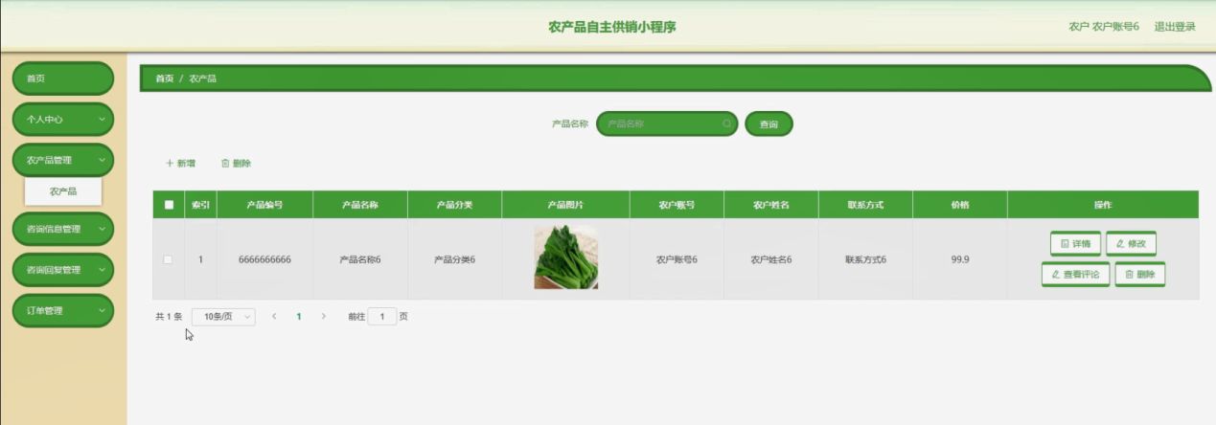Expand the 咨询信息管理 sidebar menu
Image resolution: width=1216 pixels, height=425 pixels.
pos(63,229)
